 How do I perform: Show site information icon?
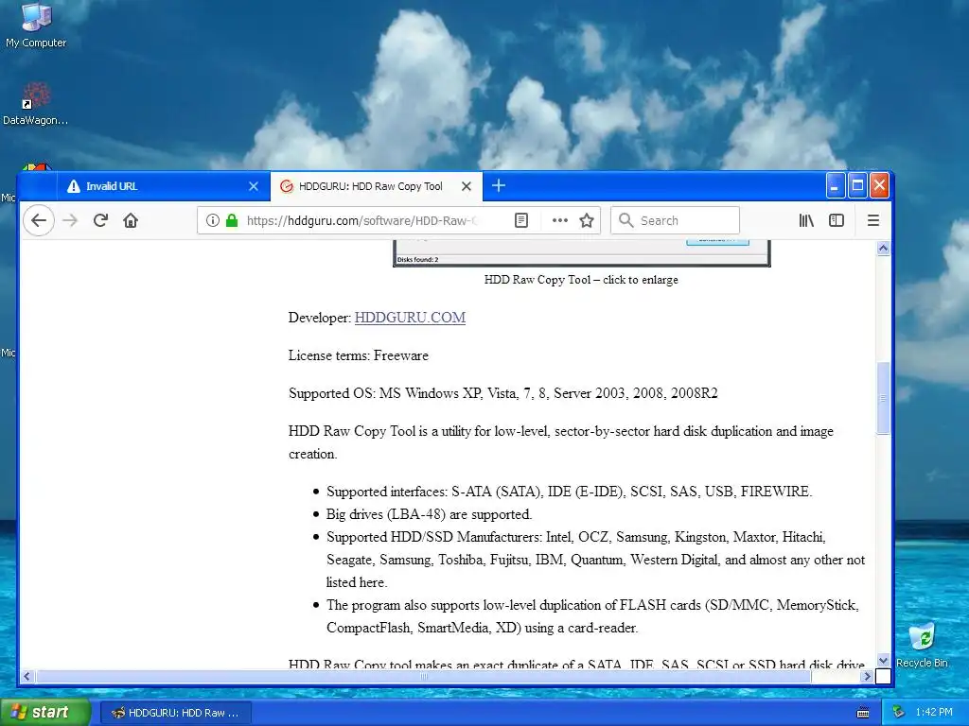pos(213,220)
